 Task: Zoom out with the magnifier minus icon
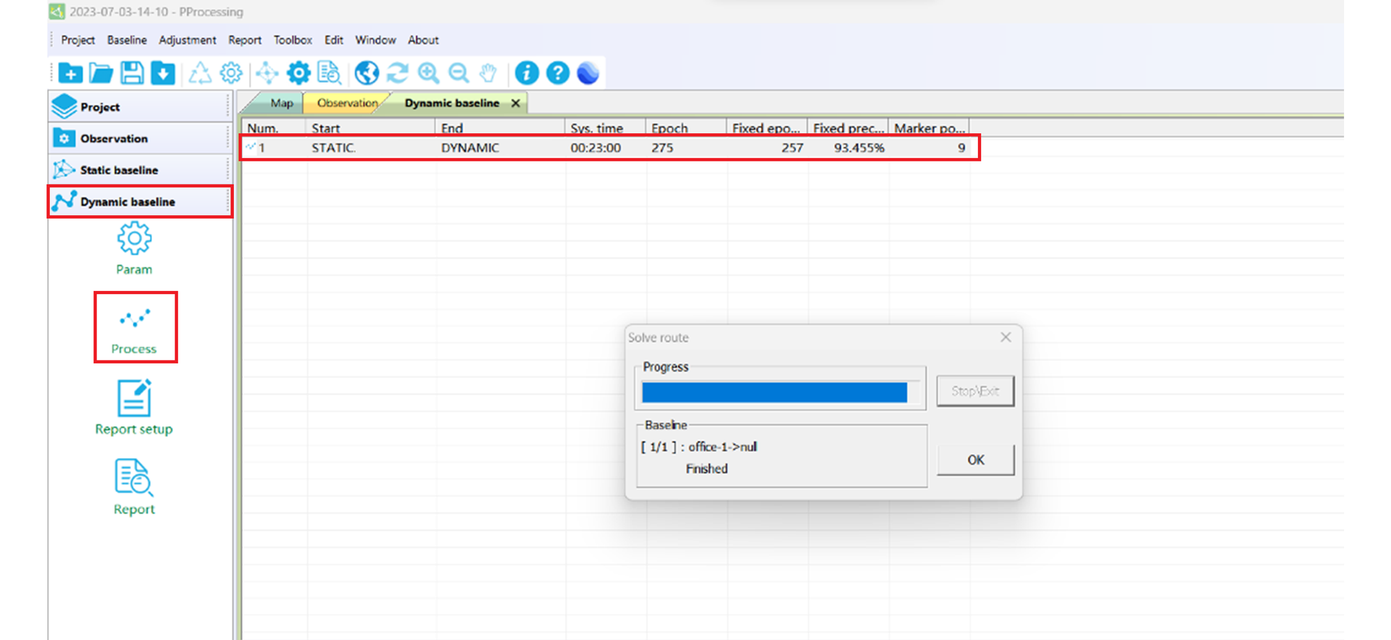(458, 73)
